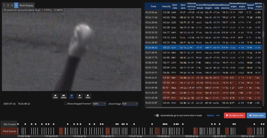Open the three-dot Options menu icon

coord(218,115)
